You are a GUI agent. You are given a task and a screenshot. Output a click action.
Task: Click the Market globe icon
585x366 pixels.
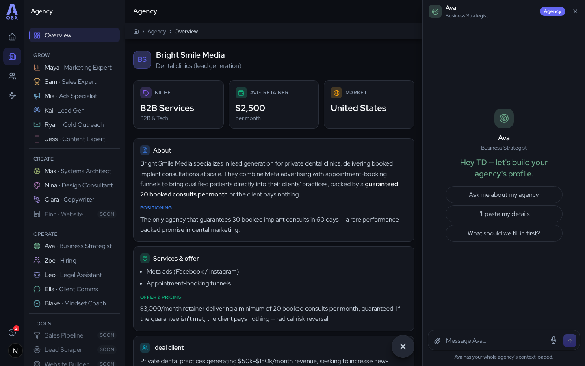tap(336, 93)
